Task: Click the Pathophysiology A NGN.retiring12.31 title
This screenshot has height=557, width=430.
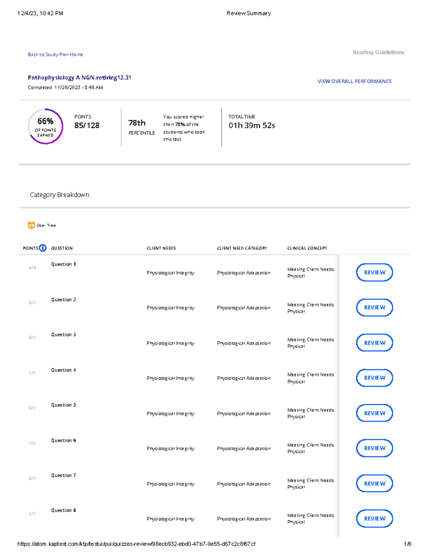Action: tap(80, 77)
